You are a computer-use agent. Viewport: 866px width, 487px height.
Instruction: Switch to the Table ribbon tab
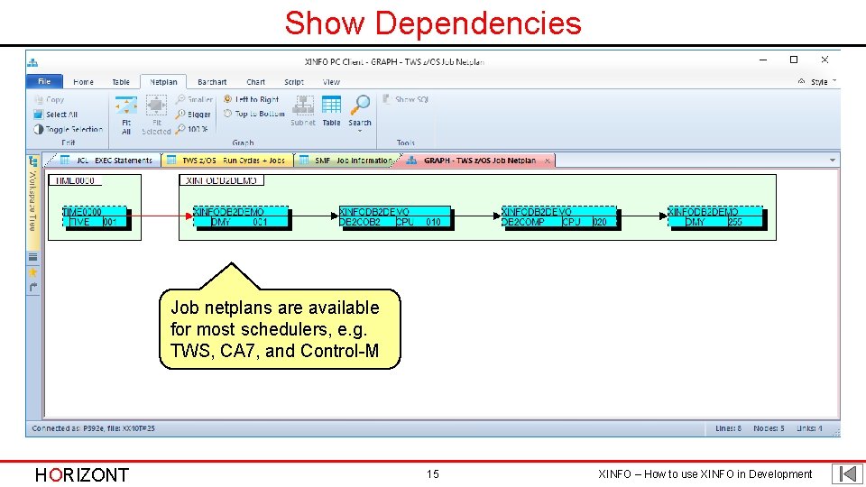(121, 82)
